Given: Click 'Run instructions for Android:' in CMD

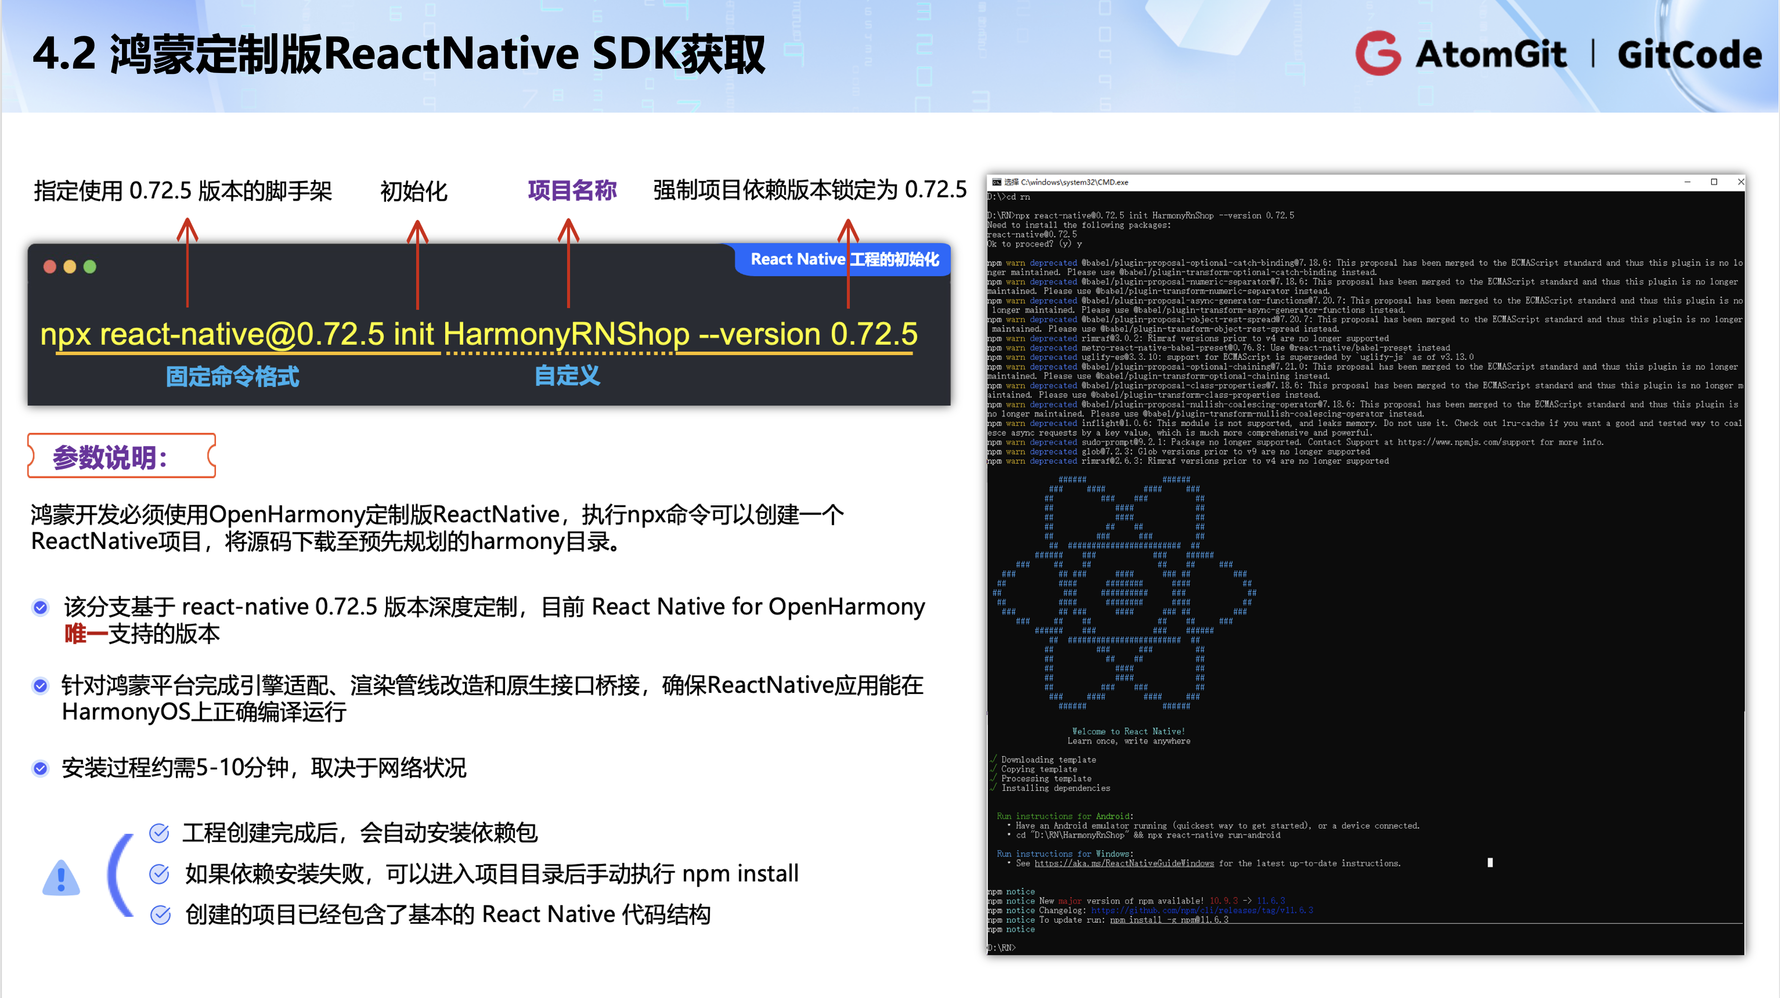Looking at the screenshot, I should click(x=1065, y=816).
